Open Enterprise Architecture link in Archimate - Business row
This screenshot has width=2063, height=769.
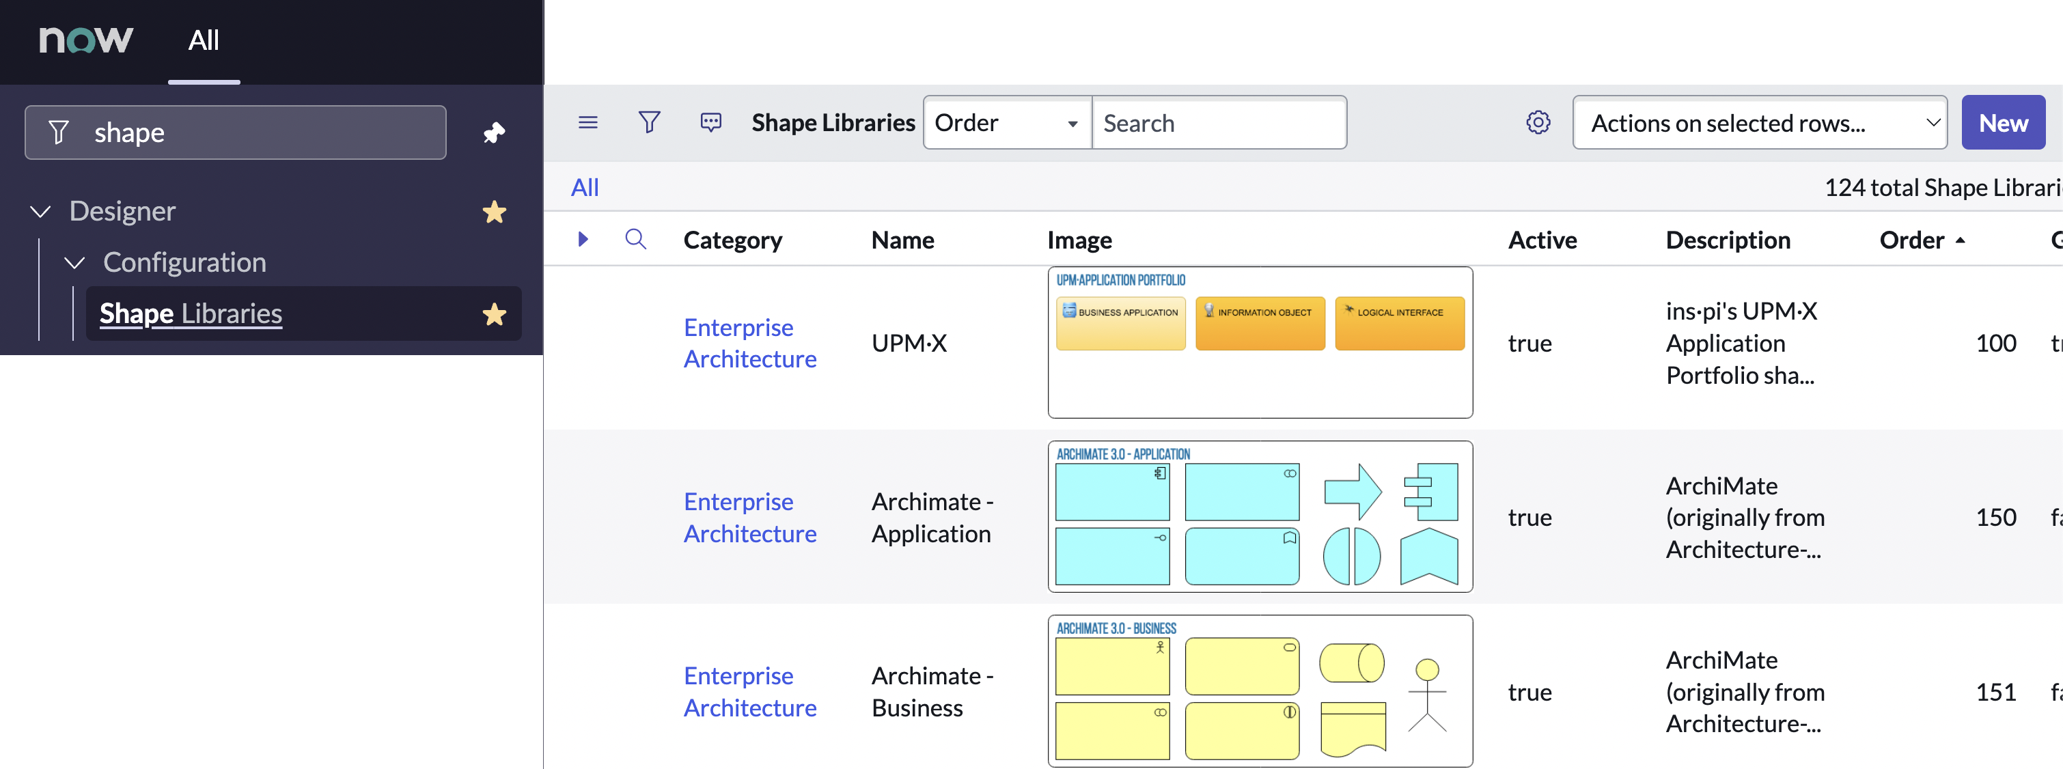point(749,691)
